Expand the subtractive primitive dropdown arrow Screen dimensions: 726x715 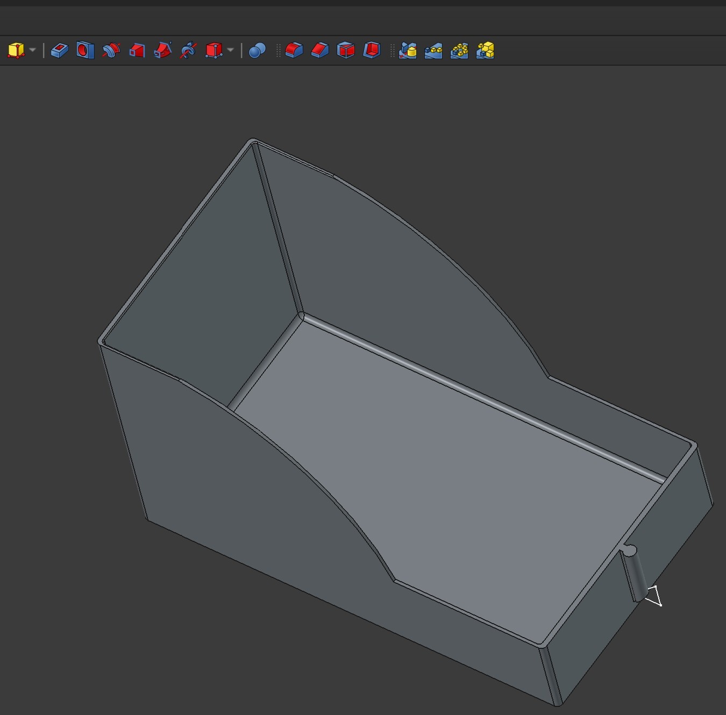(231, 51)
